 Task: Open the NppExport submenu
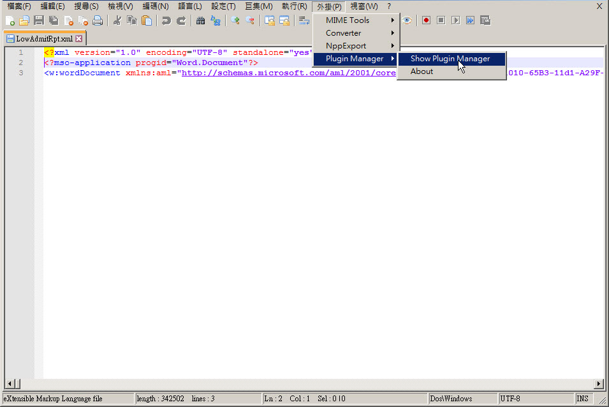(x=348, y=45)
